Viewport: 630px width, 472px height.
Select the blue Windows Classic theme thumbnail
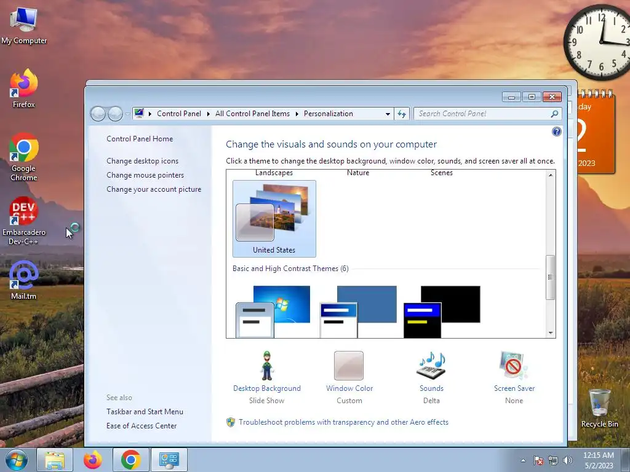[358, 312]
